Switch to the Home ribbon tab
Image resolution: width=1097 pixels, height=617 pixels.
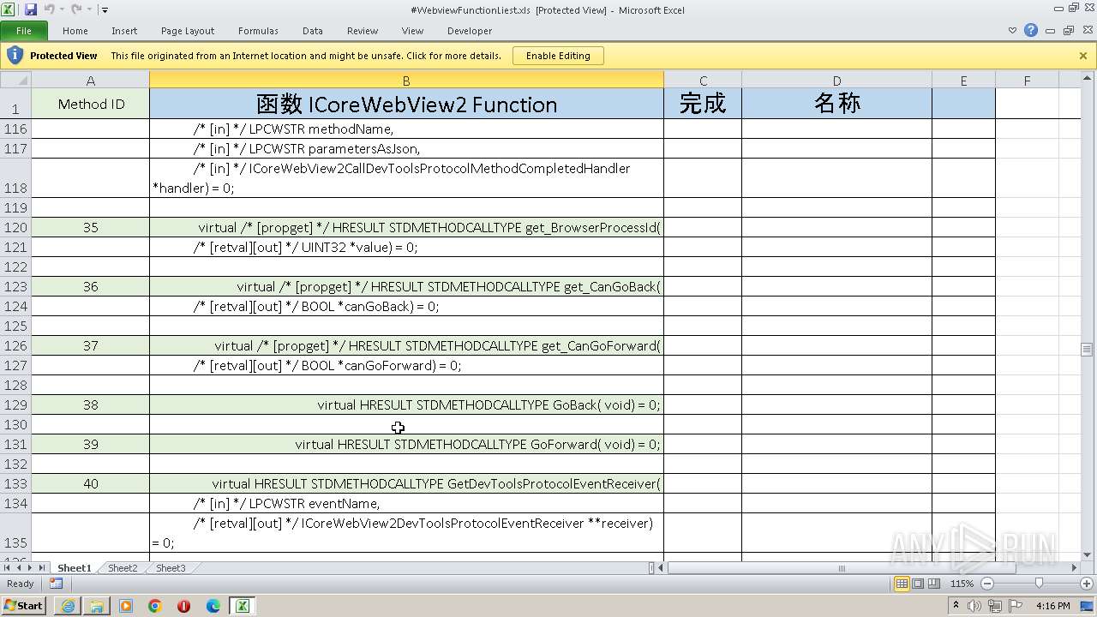coord(75,31)
